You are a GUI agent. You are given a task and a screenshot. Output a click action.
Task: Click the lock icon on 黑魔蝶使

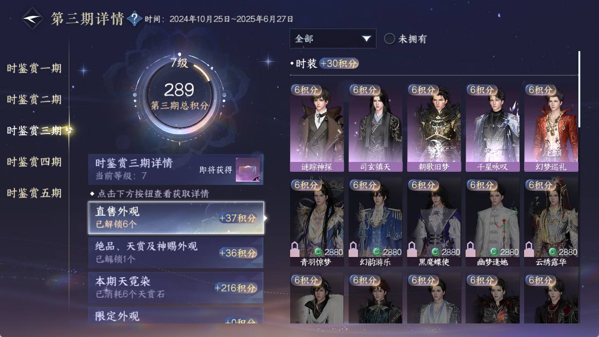412,249
